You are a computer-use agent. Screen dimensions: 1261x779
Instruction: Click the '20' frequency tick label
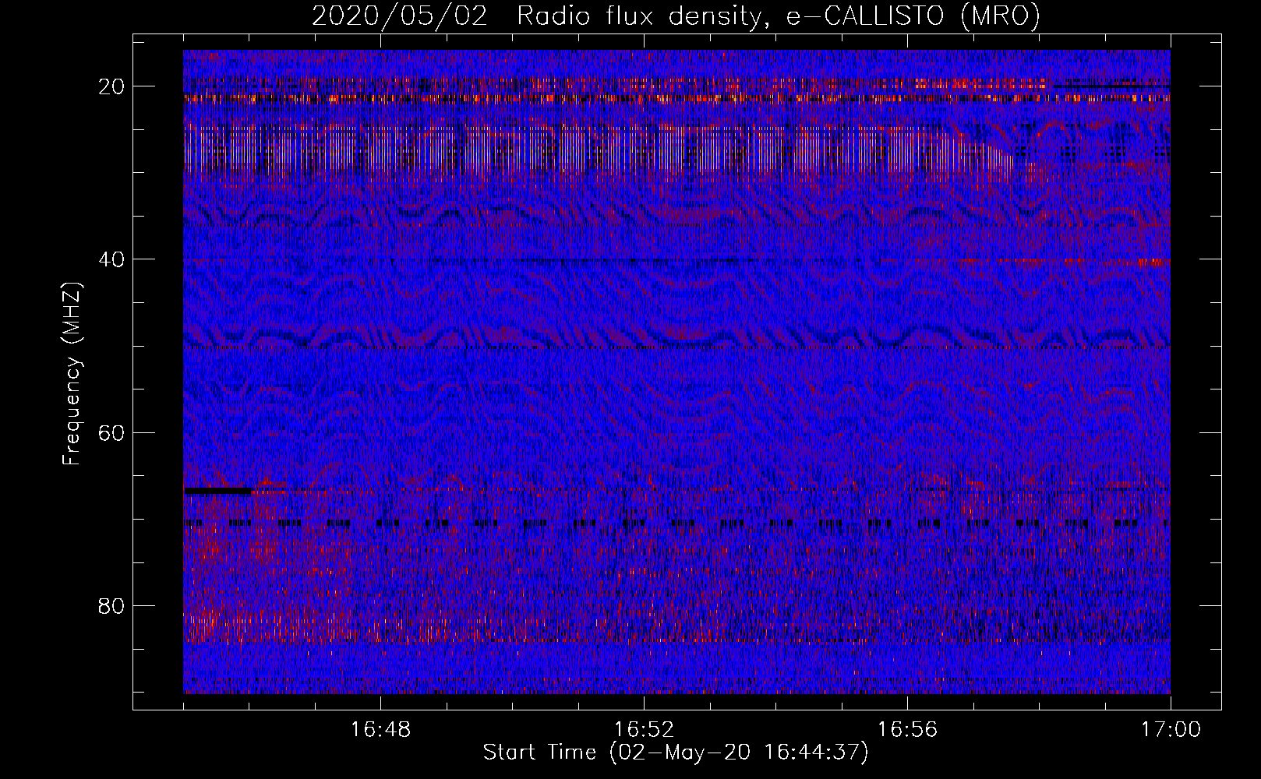pos(112,86)
